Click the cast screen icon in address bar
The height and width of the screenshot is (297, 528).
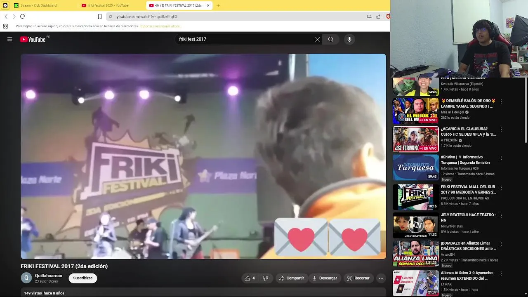click(x=369, y=16)
